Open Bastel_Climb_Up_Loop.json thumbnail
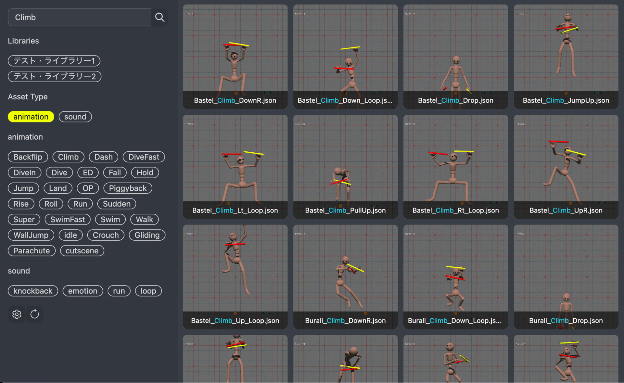This screenshot has height=383, width=624. tap(235, 277)
